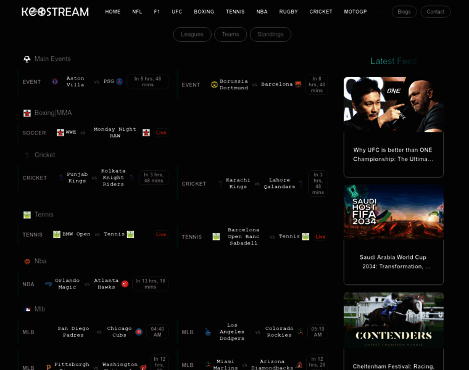
Task: Open Karachi Kings match countdown badge
Action: click(318, 184)
